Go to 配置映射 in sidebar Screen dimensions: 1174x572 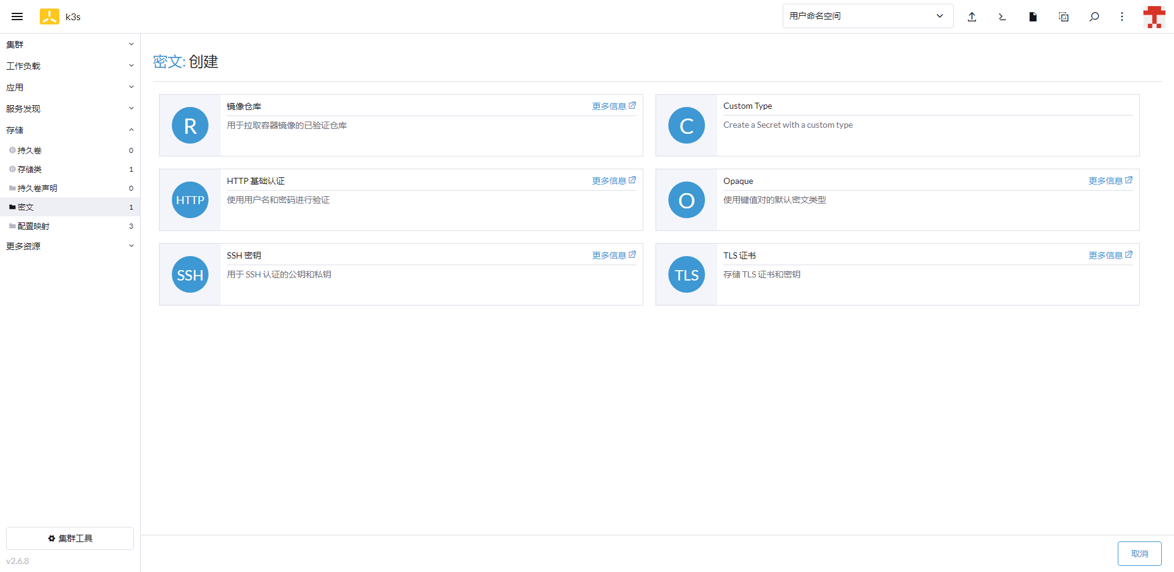[34, 226]
